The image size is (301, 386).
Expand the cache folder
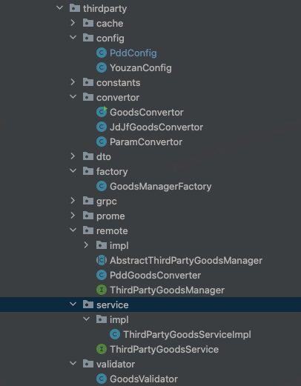[73, 23]
